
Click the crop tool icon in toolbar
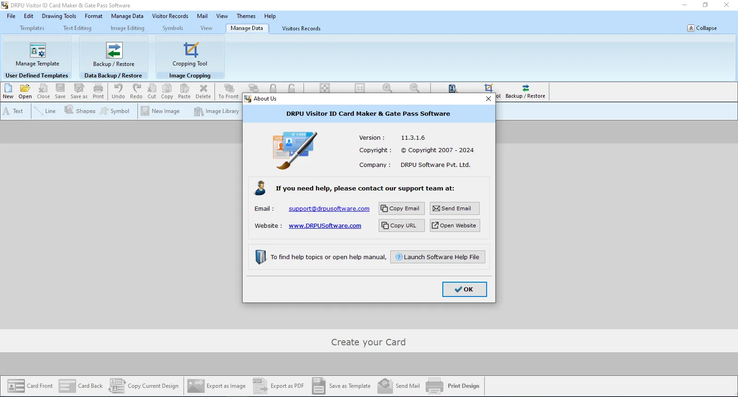[488, 88]
